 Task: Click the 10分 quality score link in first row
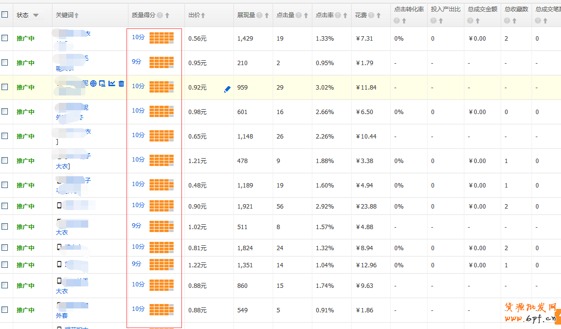138,37
